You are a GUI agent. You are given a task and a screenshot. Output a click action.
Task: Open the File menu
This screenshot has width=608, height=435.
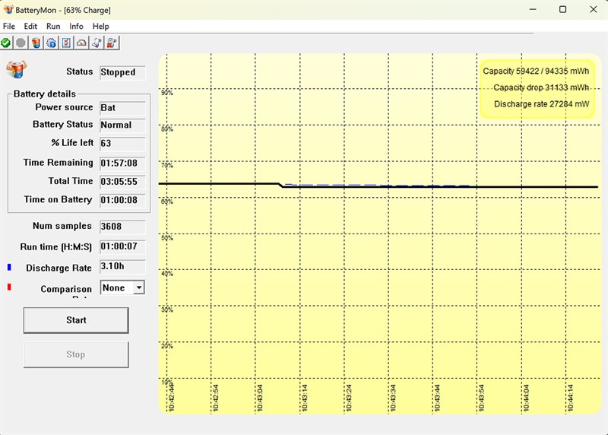(9, 27)
